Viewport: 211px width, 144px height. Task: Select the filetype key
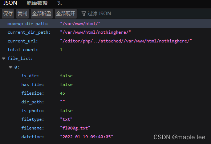click(x=33, y=119)
